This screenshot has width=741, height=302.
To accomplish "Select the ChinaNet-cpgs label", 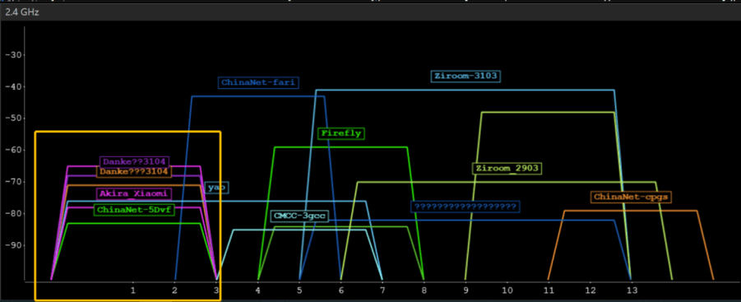I will click(x=632, y=197).
